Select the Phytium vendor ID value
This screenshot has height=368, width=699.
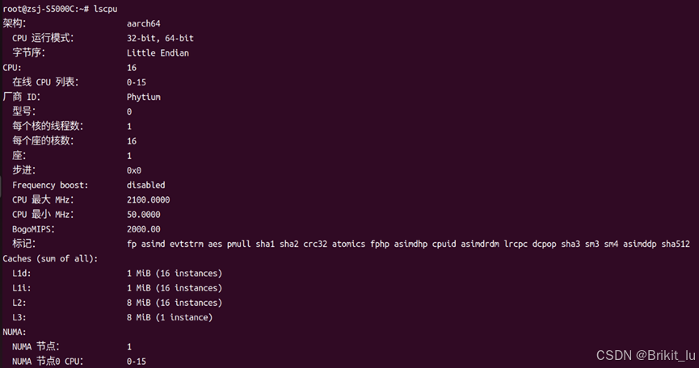click(144, 97)
